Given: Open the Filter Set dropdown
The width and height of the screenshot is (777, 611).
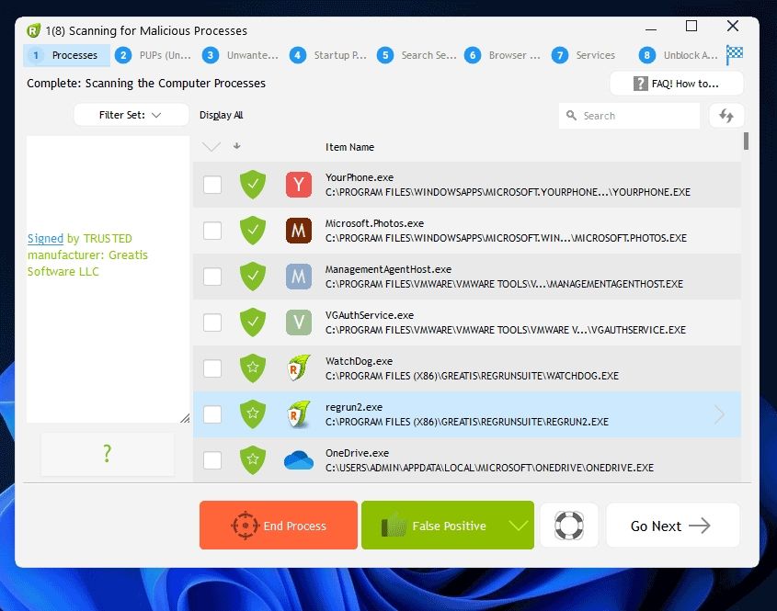Looking at the screenshot, I should click(x=131, y=115).
